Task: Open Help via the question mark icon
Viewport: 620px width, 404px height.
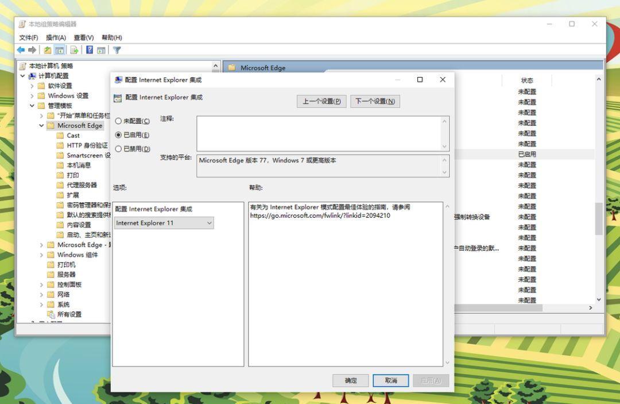Action: (x=90, y=50)
